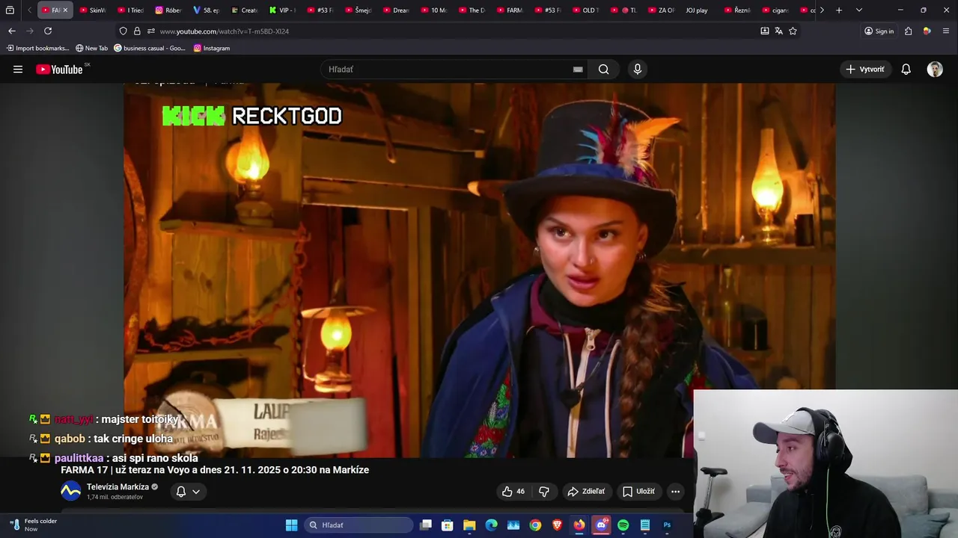Image resolution: width=958 pixels, height=538 pixels.
Task: Reload the page with the refresh icon
Action: pos(48,31)
